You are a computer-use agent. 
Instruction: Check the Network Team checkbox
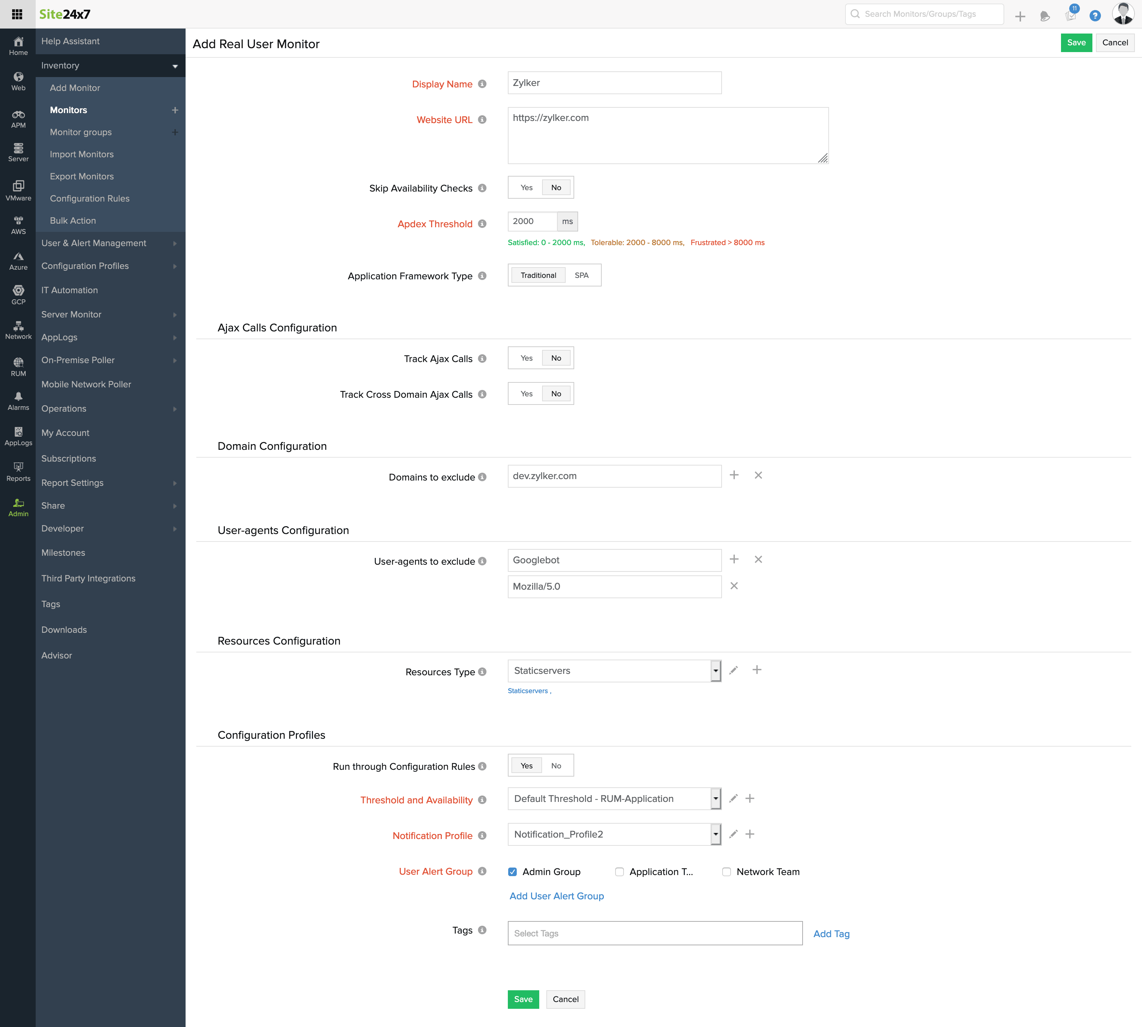pyautogui.click(x=727, y=872)
